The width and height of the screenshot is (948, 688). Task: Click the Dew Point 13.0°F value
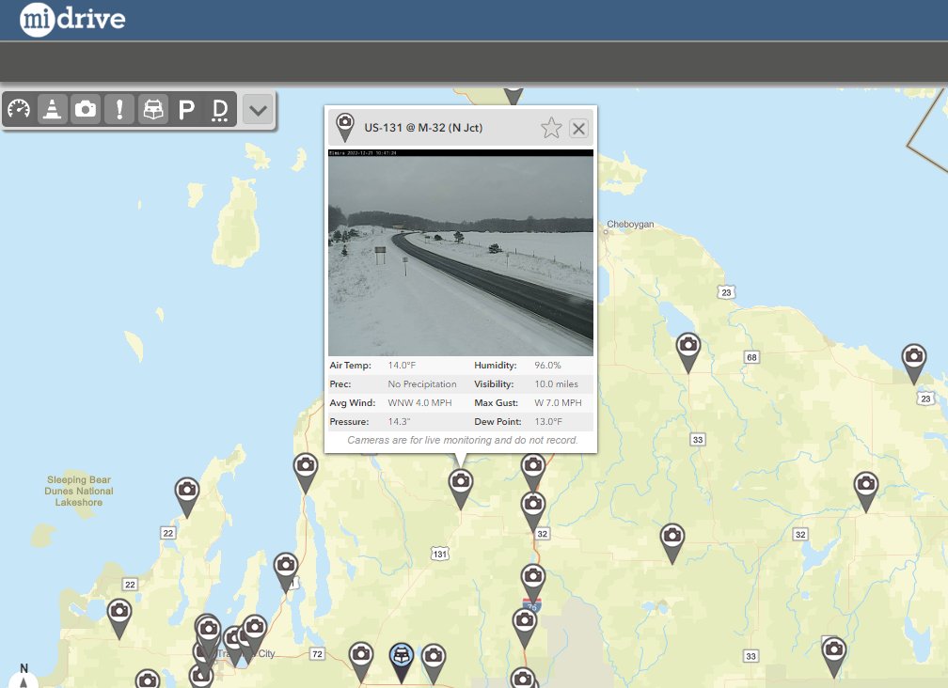coord(548,422)
